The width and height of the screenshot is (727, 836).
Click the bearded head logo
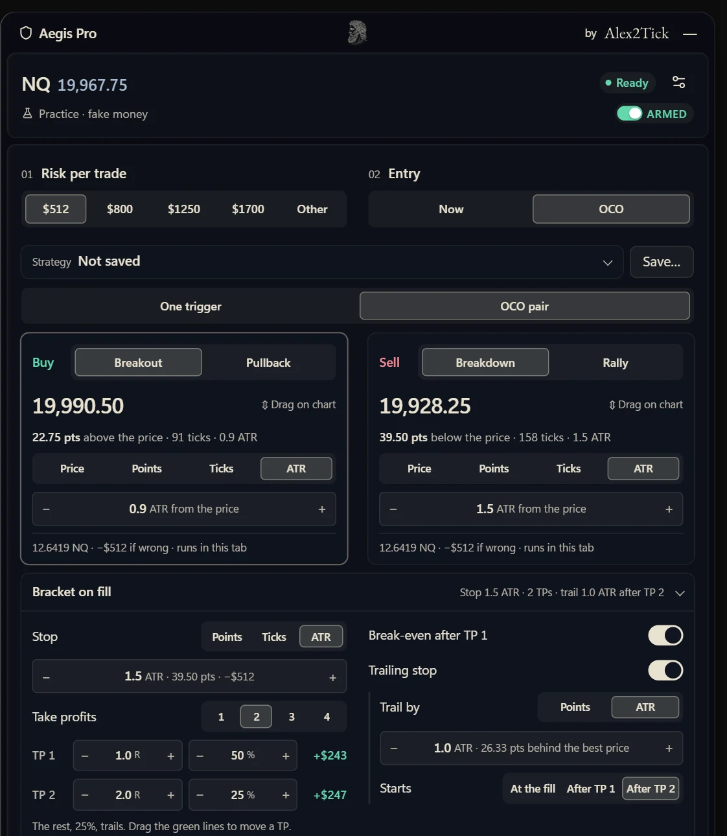(357, 32)
